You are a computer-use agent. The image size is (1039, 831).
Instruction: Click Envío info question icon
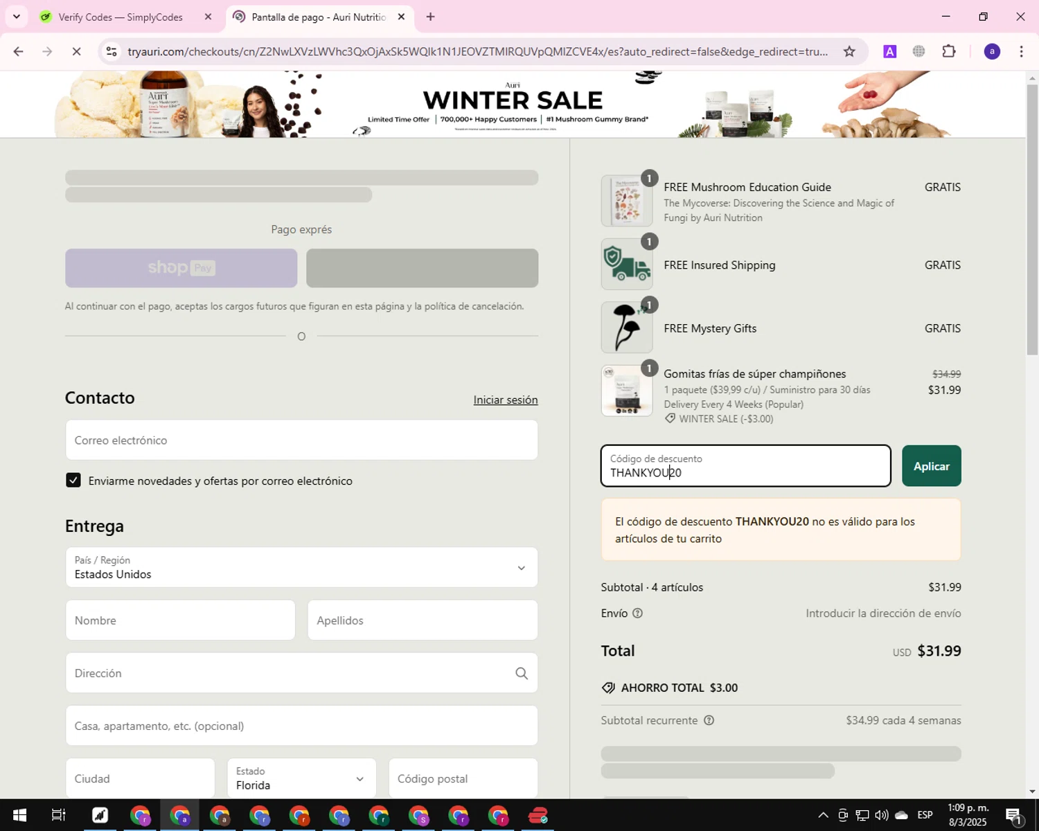[x=638, y=613]
